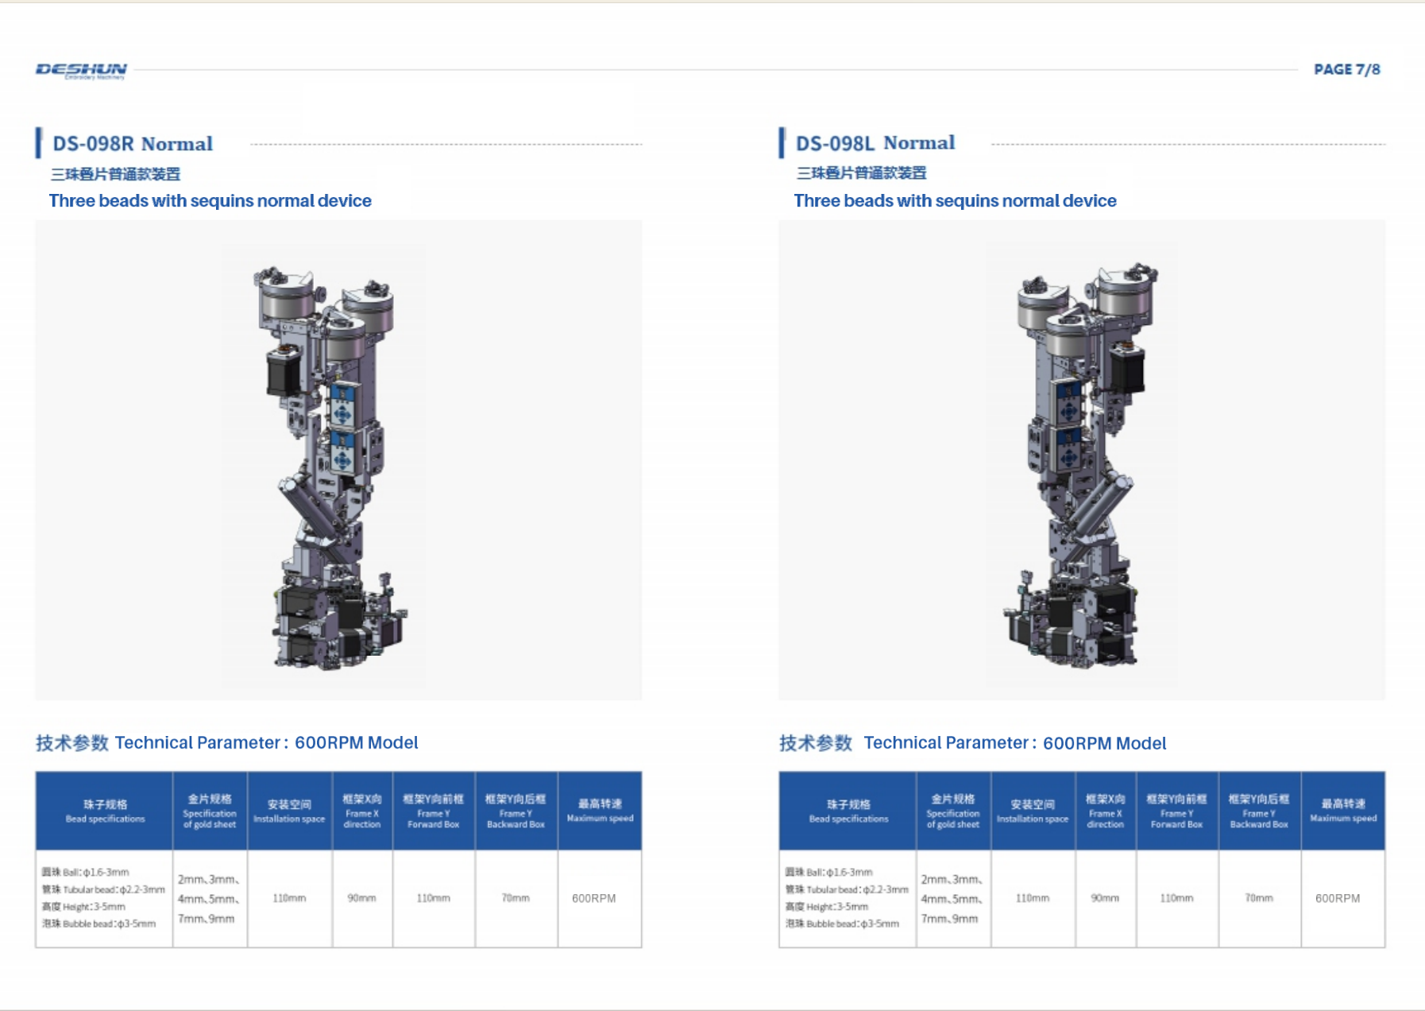
Task: Click the 70mm cell in right table
Action: tap(1259, 898)
